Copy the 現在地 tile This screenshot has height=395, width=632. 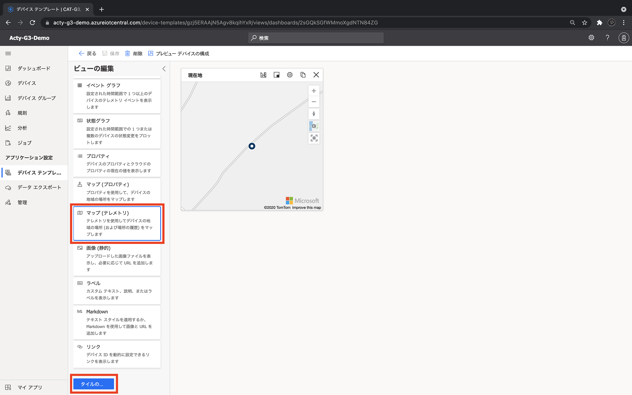[303, 75]
